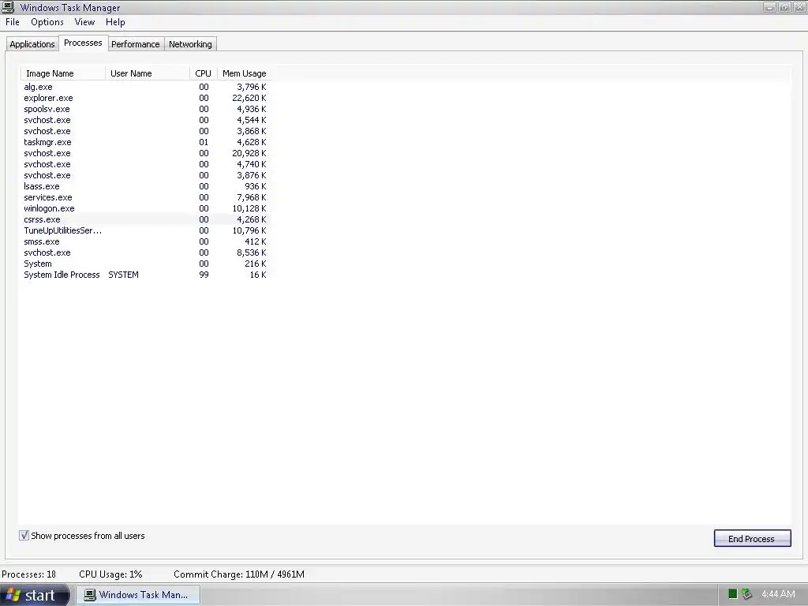Select the taskmgr.exe process

146,142
